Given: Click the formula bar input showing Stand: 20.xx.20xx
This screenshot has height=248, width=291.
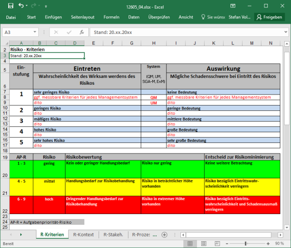Looking at the screenshot, I should click(x=184, y=32).
